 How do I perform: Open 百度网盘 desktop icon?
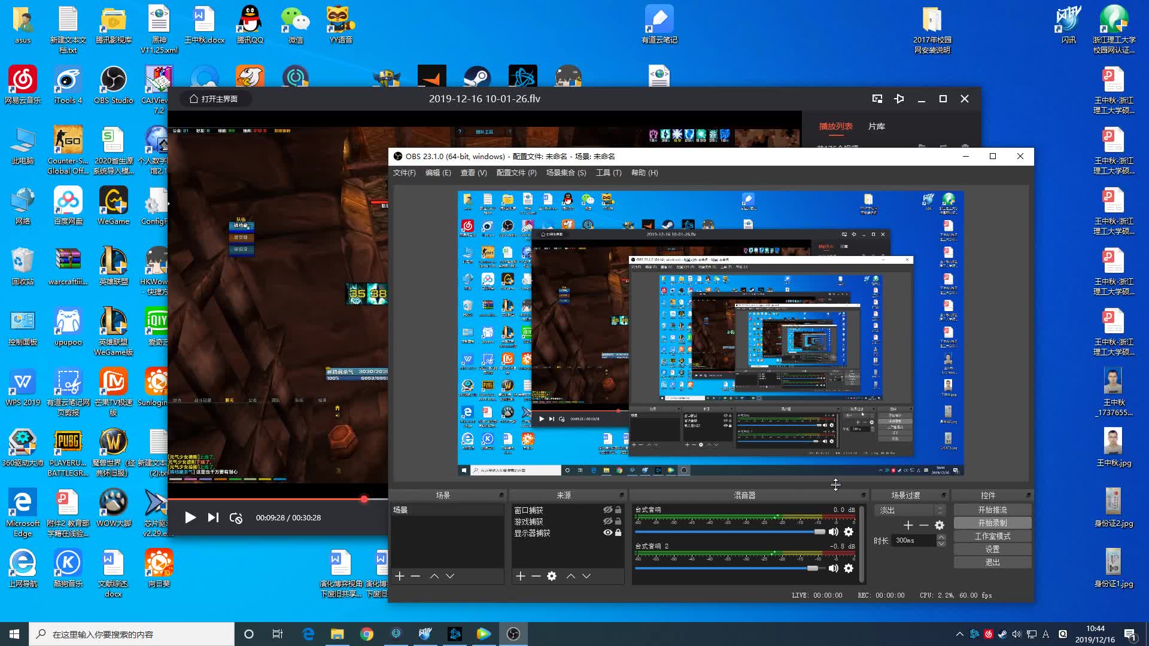(x=68, y=206)
